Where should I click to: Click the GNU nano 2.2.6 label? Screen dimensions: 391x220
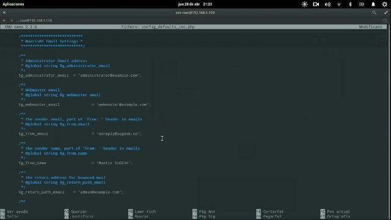21,27
